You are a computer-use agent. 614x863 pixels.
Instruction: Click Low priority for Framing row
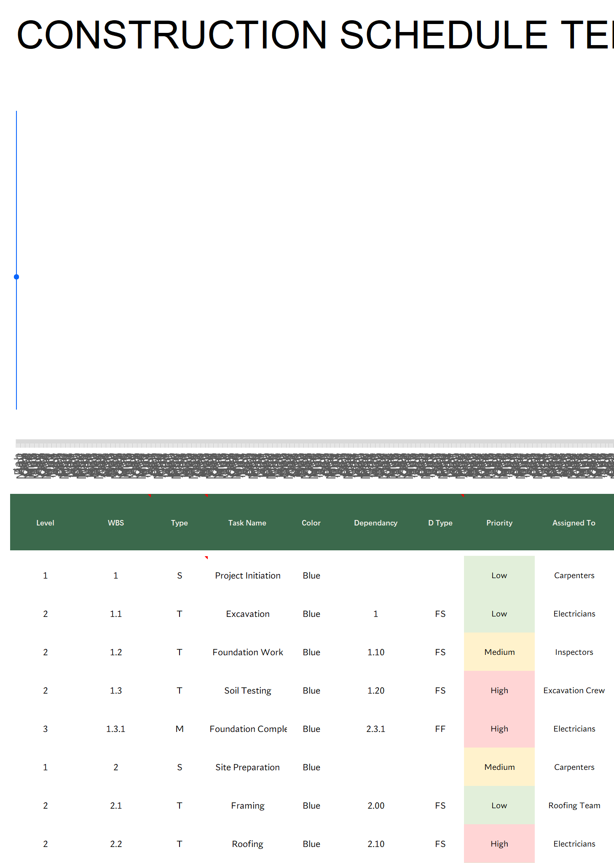click(499, 805)
